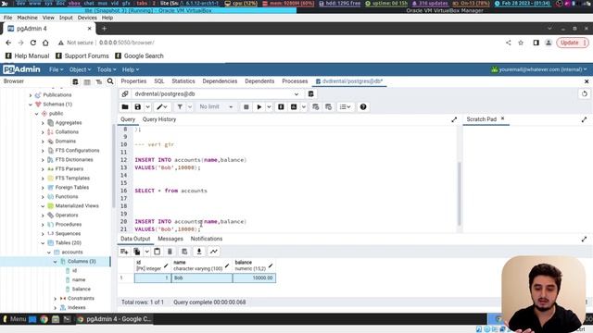Expand the Scratch Pad panel
Viewport: 593px width, 333px height.
(585, 119)
